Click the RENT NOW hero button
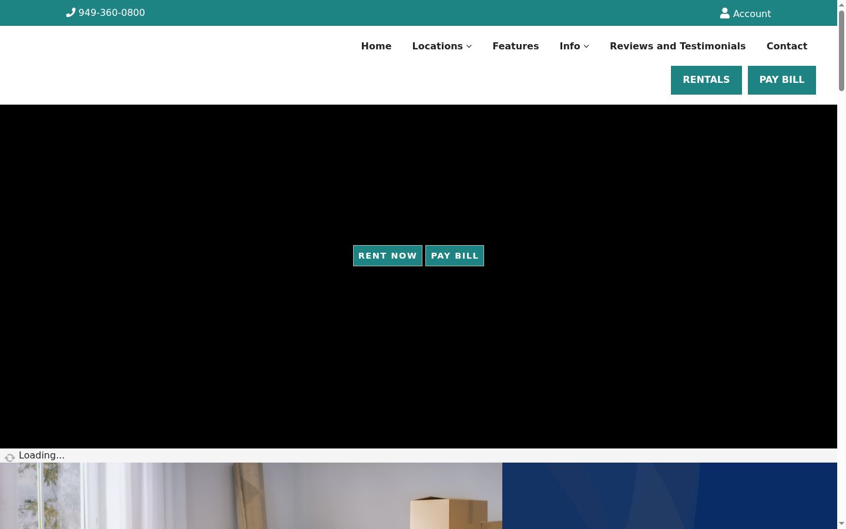Viewport: 846px width, 529px height. tap(388, 256)
